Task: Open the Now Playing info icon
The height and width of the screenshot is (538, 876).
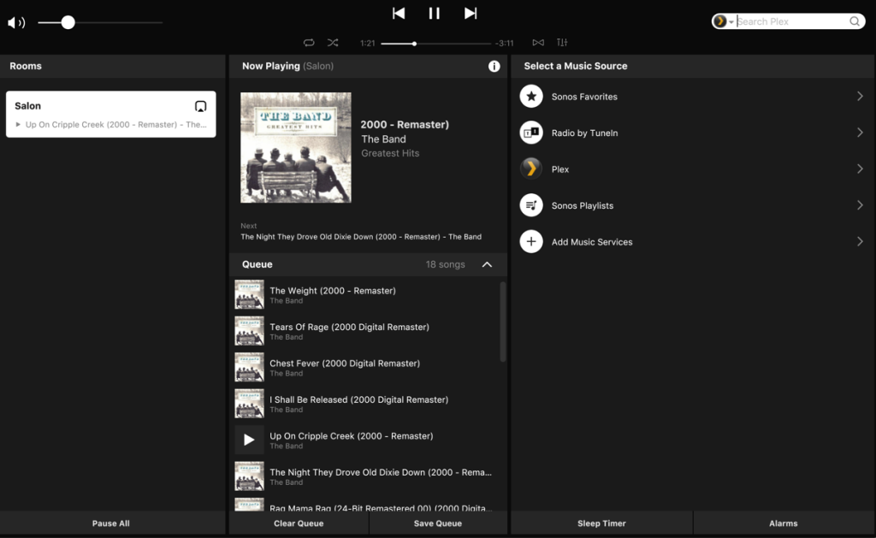Action: tap(494, 66)
